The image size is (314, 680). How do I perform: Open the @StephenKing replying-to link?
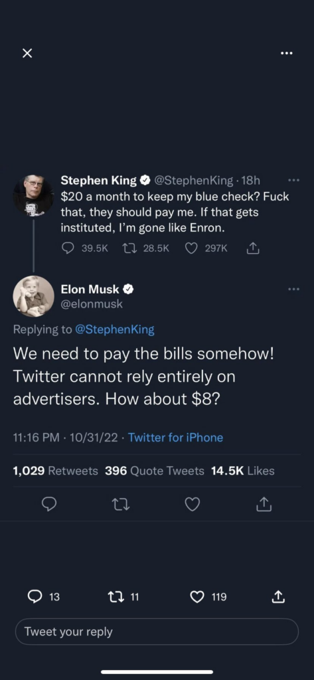(x=114, y=329)
